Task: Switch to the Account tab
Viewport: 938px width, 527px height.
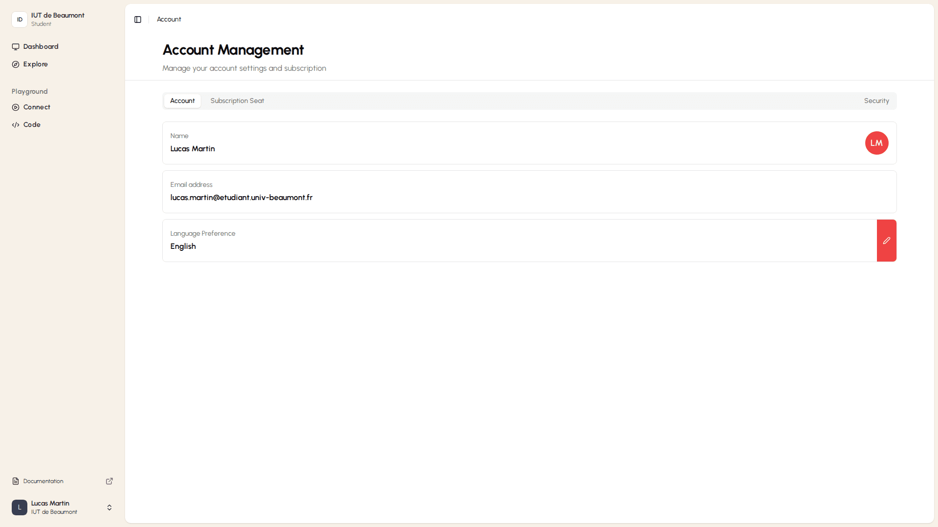Action: coord(182,101)
